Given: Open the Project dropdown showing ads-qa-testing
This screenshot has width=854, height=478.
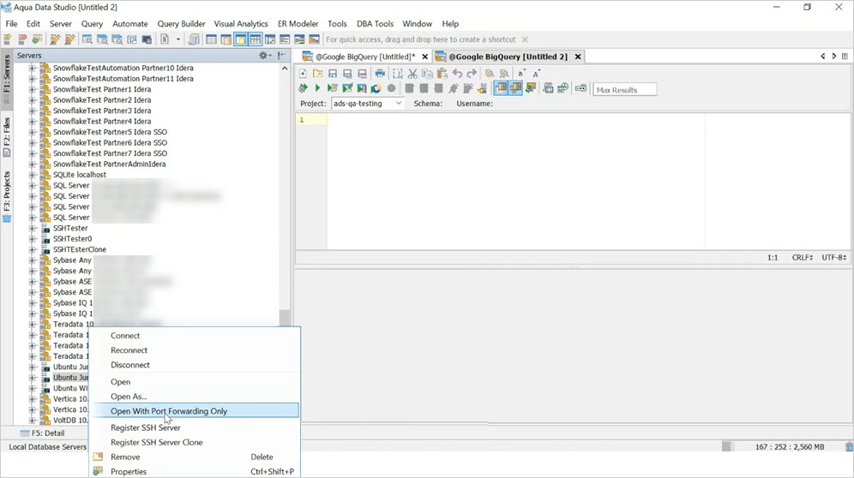Looking at the screenshot, I should (367, 104).
